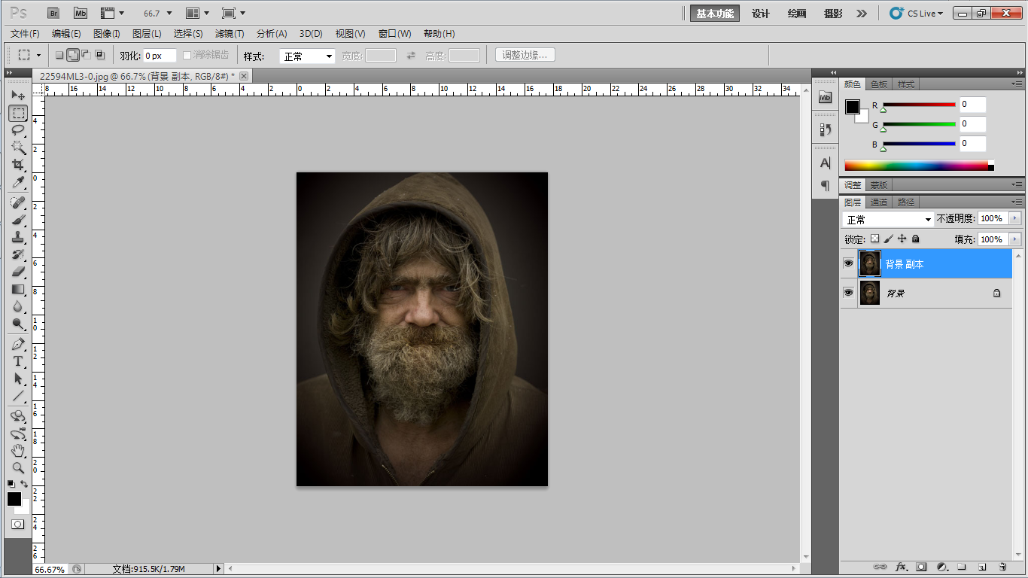Expand more workspaces chevron
The image size is (1028, 578).
862,14
